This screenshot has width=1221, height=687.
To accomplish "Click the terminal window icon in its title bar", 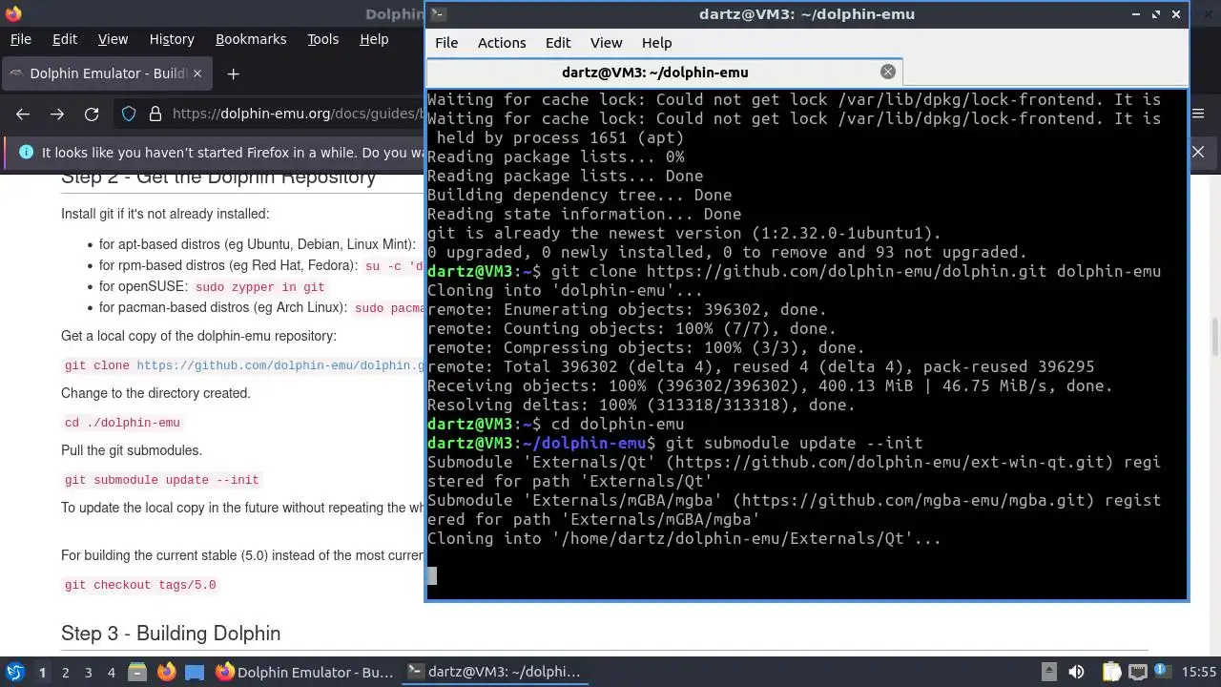I will 437,14.
